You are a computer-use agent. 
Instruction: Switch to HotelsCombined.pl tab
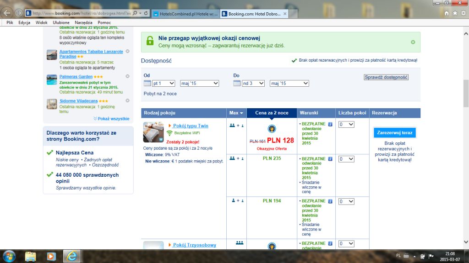[x=186, y=14]
